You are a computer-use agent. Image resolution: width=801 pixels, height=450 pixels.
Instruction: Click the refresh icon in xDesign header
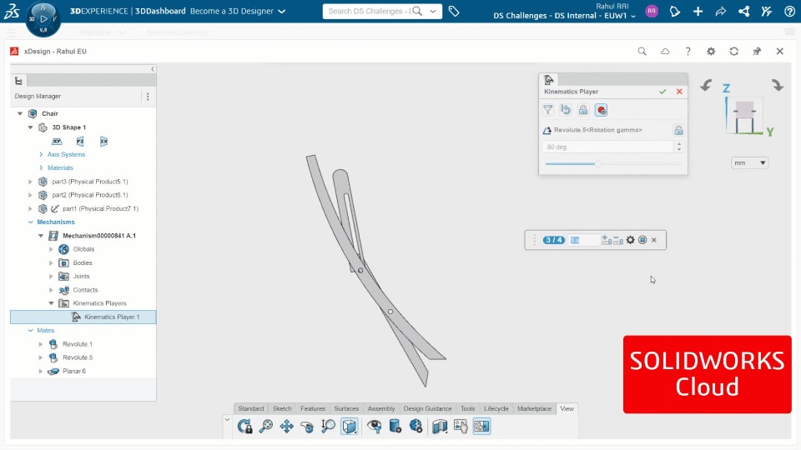[x=734, y=51]
